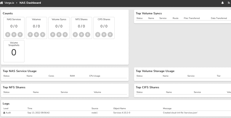Click Volume column in Top NFS Shares
This screenshot has height=118, width=231.
click(97, 92)
